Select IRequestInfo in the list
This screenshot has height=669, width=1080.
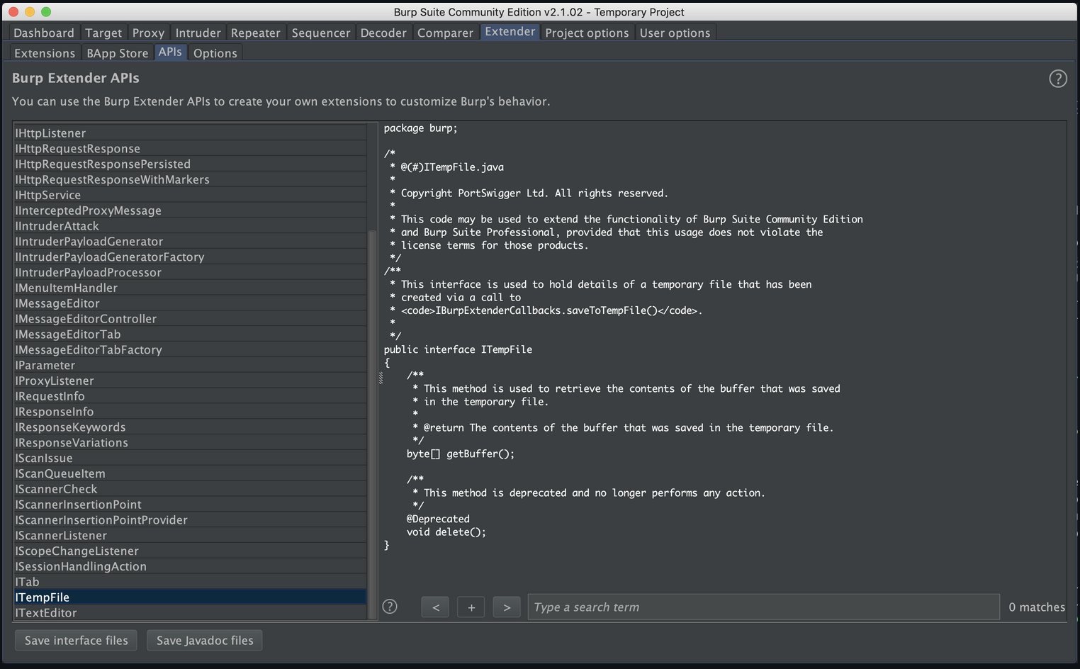[190, 396]
